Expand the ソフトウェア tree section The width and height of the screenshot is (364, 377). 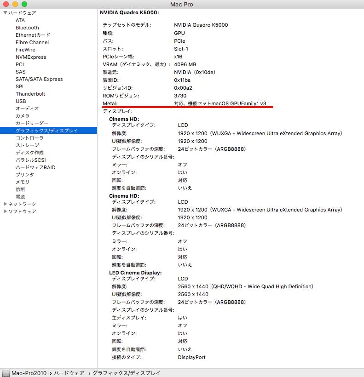(x=5, y=211)
